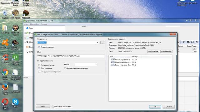Click the search magnifier icon in uTorrent toolbar
This screenshot has width=200, height=112.
pyautogui.click(x=178, y=42)
